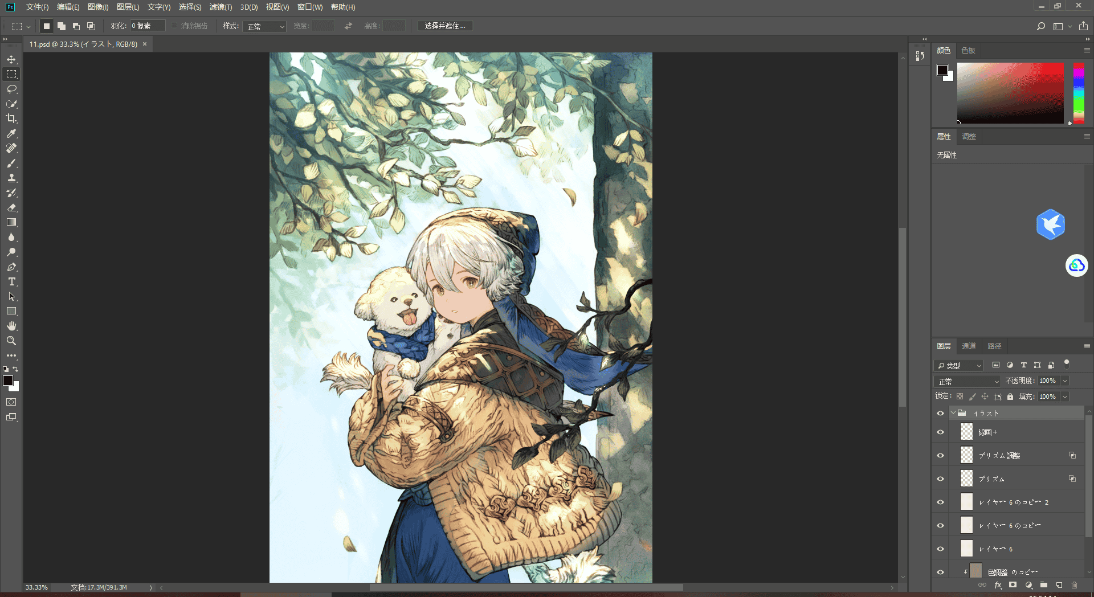Open the 填充 fill dropdown arrow
This screenshot has height=597, width=1094.
[x=1065, y=396]
